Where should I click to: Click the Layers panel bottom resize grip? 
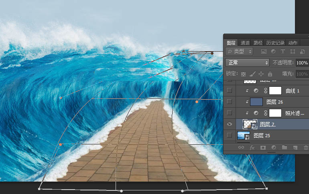(271, 152)
